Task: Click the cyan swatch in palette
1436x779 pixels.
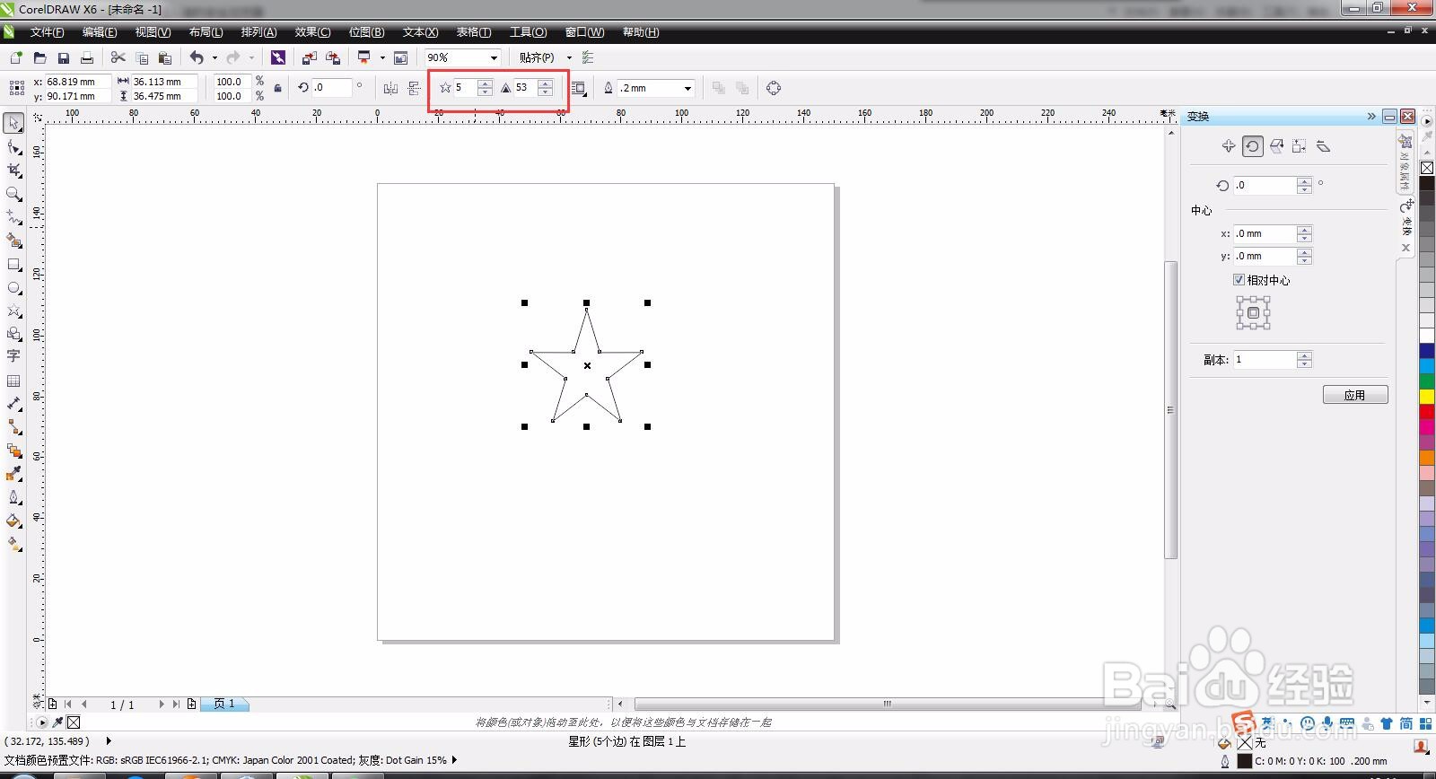Action: [1427, 366]
